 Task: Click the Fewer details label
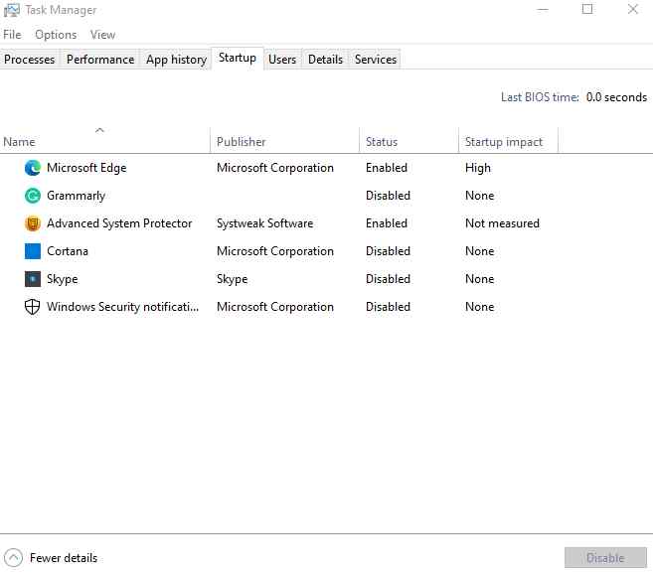[64, 558]
